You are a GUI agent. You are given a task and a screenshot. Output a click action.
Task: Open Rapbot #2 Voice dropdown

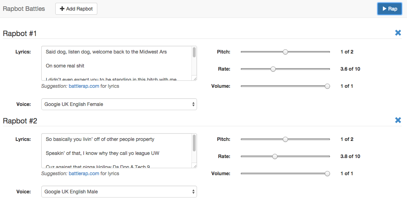pos(119,192)
